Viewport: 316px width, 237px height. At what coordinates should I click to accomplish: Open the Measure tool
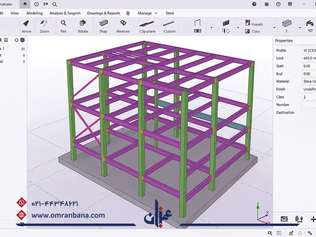click(x=123, y=26)
